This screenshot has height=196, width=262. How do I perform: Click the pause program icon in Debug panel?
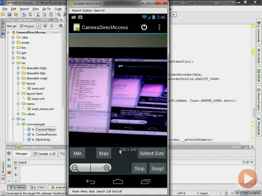tap(9, 166)
